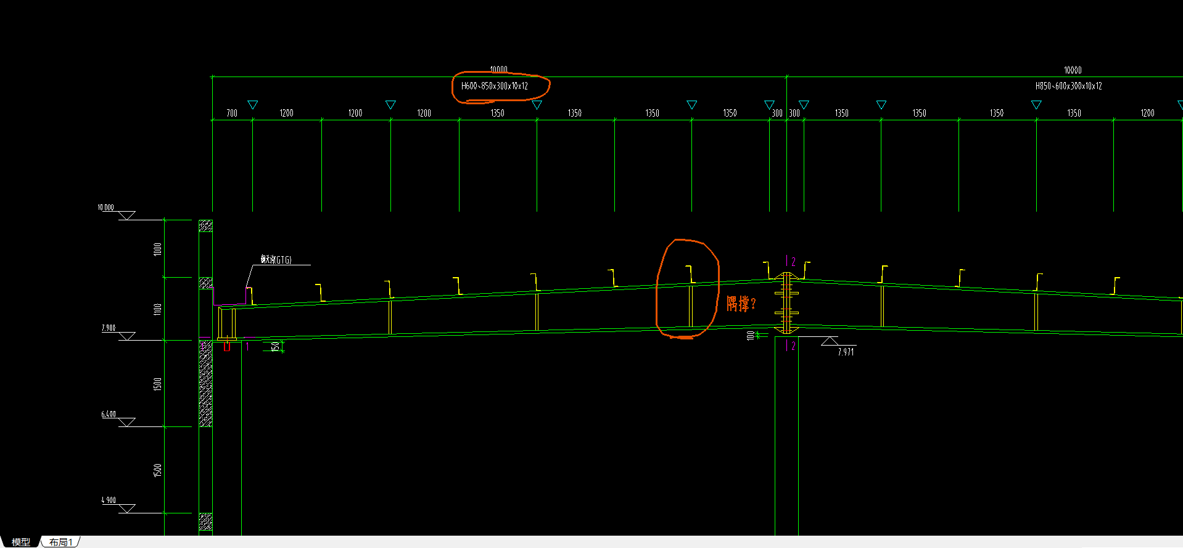The height and width of the screenshot is (548, 1183).
Task: Switch to the 模型 tab
Action: 20,542
